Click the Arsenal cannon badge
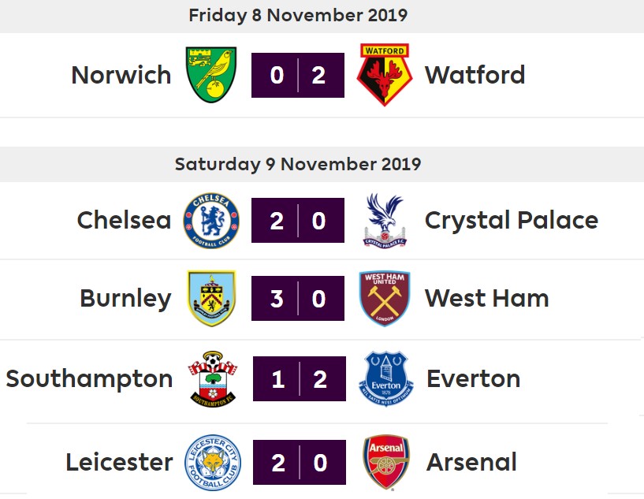The image size is (644, 499). tap(385, 463)
